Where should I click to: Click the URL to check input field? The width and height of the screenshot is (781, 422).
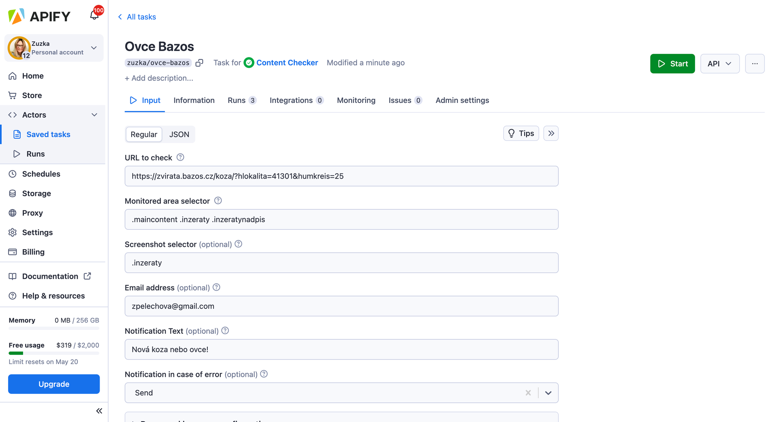click(341, 176)
